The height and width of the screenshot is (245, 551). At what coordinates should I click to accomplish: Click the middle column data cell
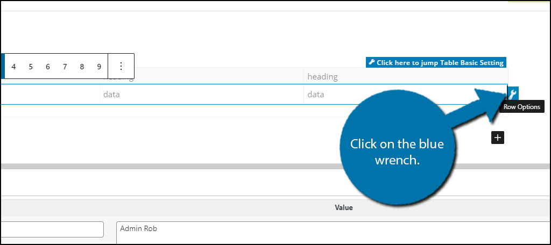coord(202,95)
